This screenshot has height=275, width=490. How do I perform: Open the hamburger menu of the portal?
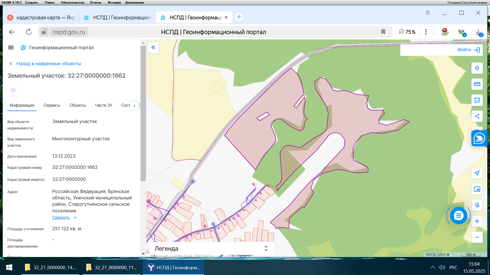pyautogui.click(x=11, y=48)
